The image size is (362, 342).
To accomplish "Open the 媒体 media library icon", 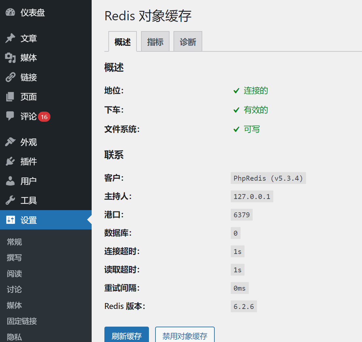I will pyautogui.click(x=10, y=58).
